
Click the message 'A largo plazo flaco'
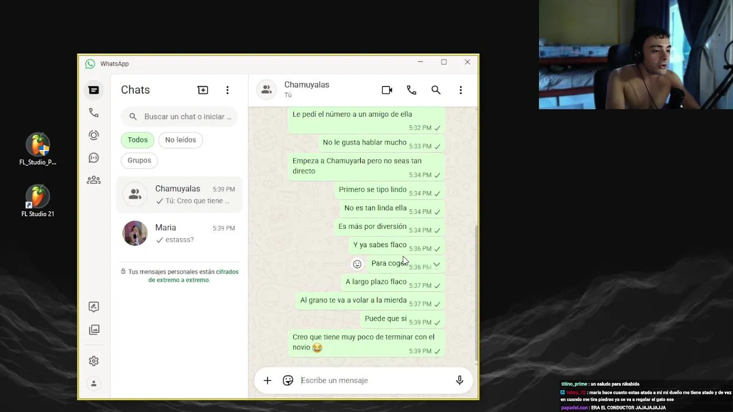point(393,282)
